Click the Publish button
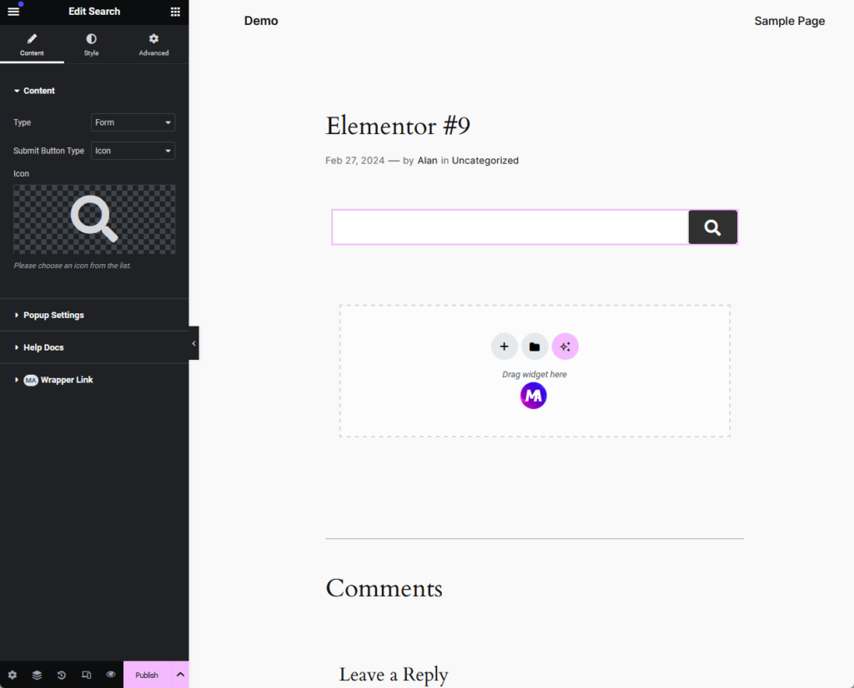The image size is (854, 688). tap(147, 675)
